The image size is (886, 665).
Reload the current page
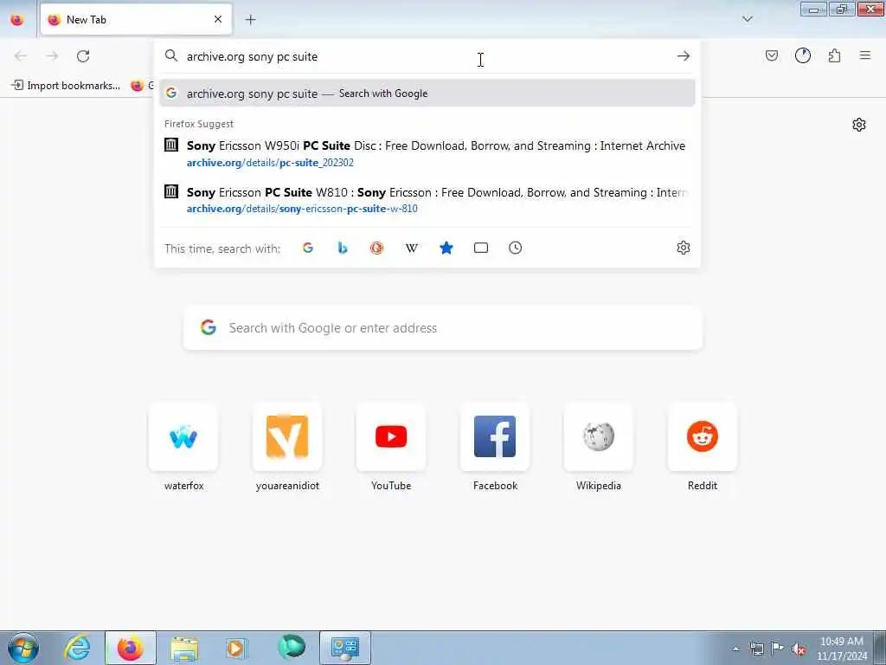pos(83,56)
